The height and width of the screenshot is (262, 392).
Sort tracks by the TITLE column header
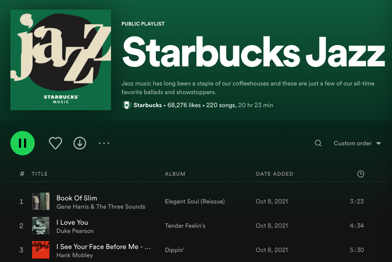[39, 174]
